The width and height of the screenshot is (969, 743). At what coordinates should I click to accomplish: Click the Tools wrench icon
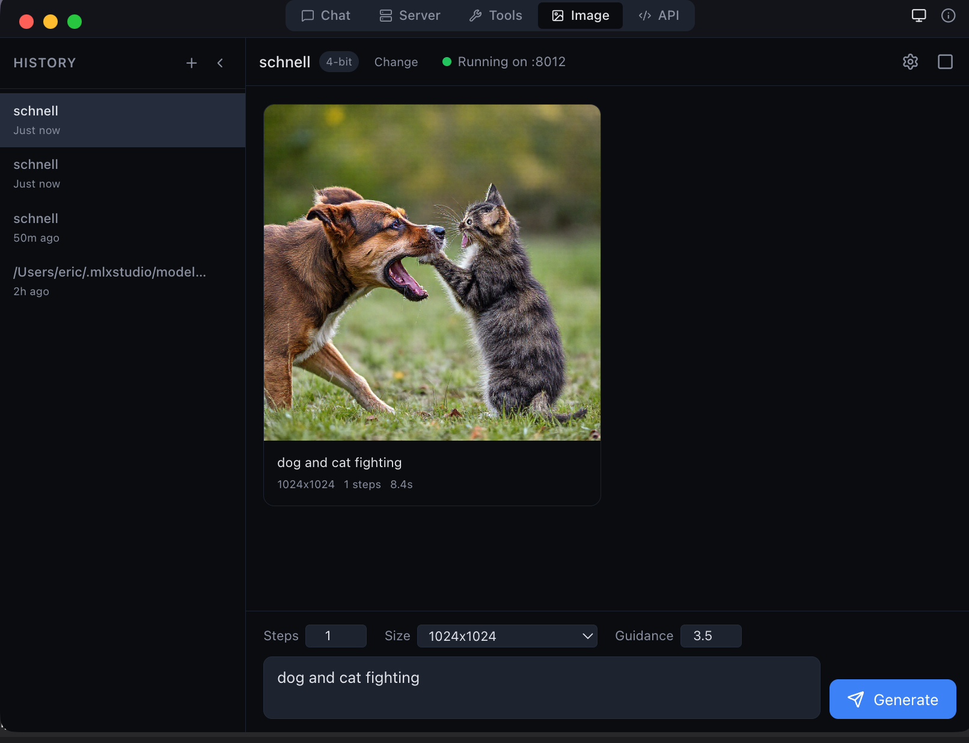pos(477,15)
